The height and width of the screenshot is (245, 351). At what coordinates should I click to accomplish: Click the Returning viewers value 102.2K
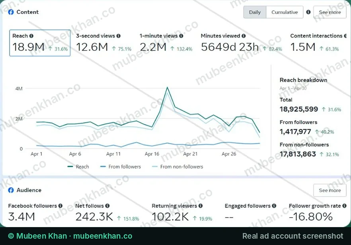tap(170, 217)
